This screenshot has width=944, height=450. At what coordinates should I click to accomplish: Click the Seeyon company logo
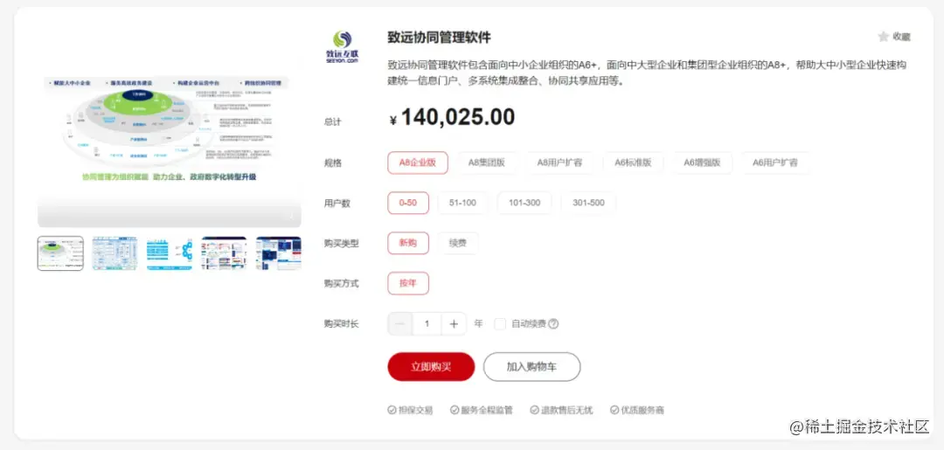[342, 47]
